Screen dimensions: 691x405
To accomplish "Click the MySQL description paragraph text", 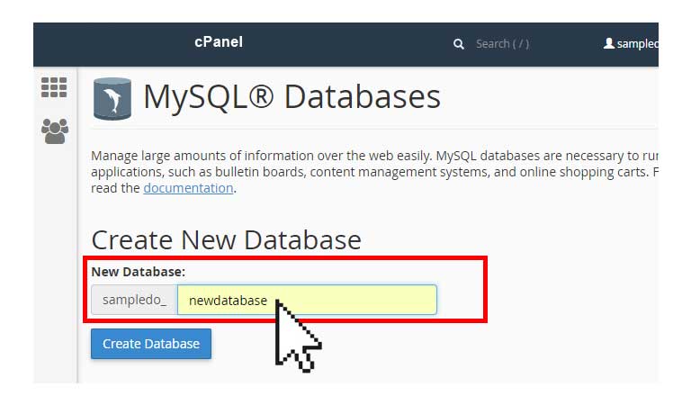I will [374, 172].
